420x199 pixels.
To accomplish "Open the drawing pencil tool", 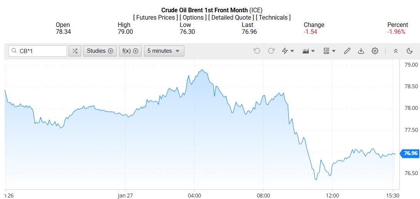I will pos(347,51).
